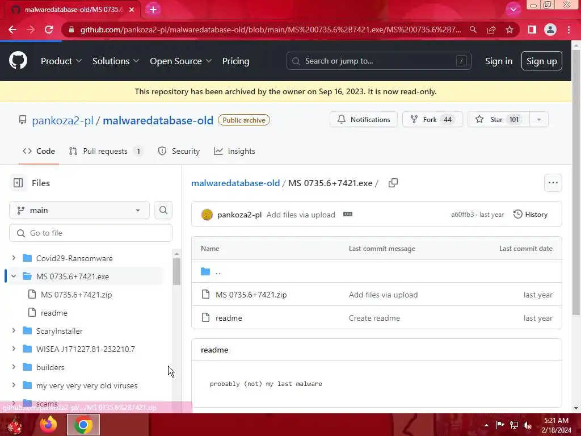This screenshot has height=436, width=581.
Task: Open Firefox from the taskbar
Action: (48, 425)
